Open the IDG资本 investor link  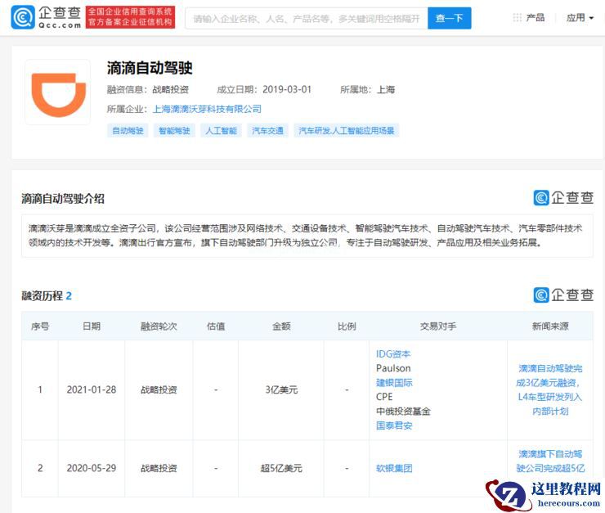tap(393, 354)
